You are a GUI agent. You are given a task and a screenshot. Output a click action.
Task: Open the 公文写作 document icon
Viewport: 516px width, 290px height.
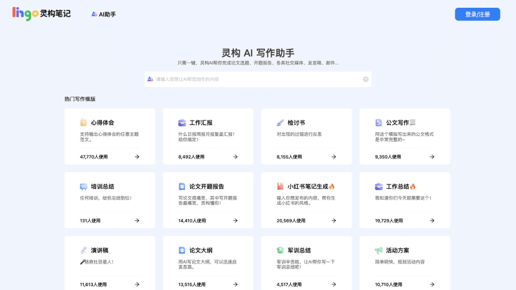tap(379, 122)
